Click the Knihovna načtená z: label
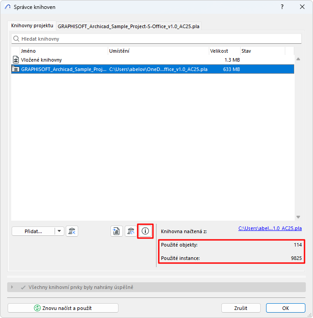The width and height of the screenshot is (313, 318). [x=184, y=231]
